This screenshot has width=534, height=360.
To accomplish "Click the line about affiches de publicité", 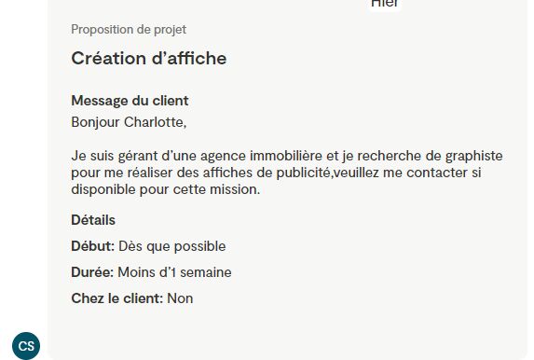I will (276, 173).
